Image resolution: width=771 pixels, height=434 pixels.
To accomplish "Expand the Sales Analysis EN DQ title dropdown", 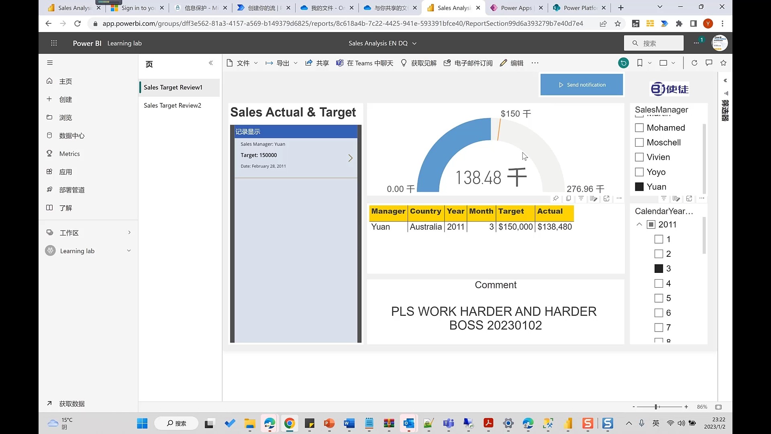I will click(414, 43).
